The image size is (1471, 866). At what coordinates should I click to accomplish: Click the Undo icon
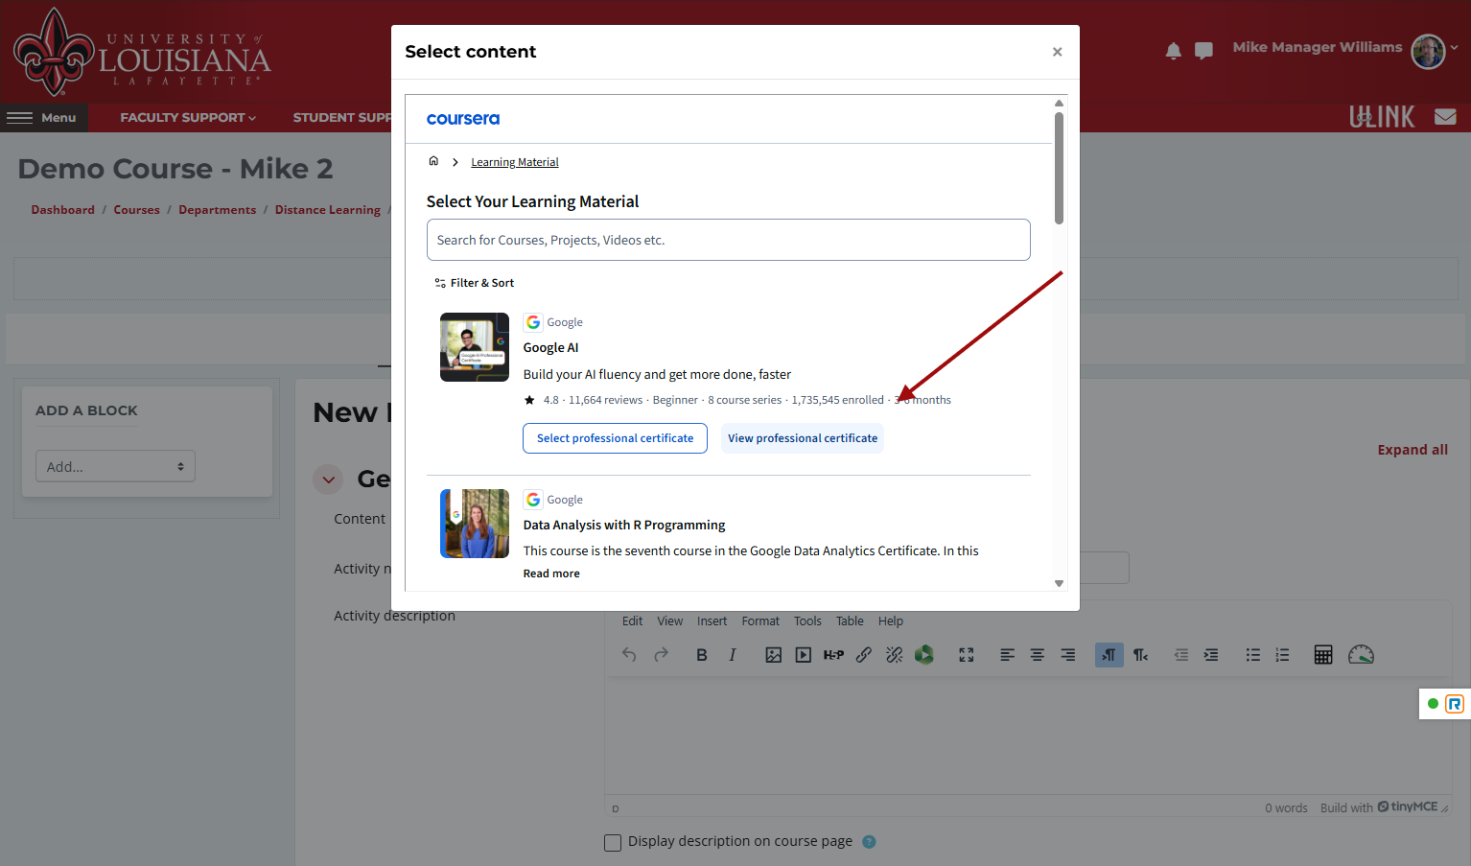click(629, 655)
